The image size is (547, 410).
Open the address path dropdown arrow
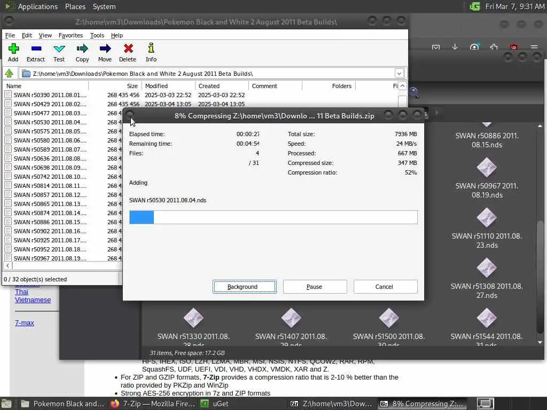(399, 74)
